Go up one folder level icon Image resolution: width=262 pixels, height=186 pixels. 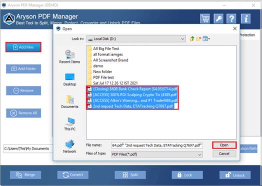[192, 39]
